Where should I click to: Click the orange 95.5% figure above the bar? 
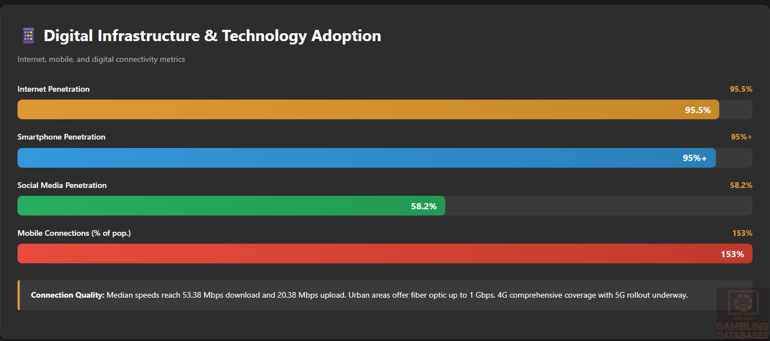[x=741, y=89]
